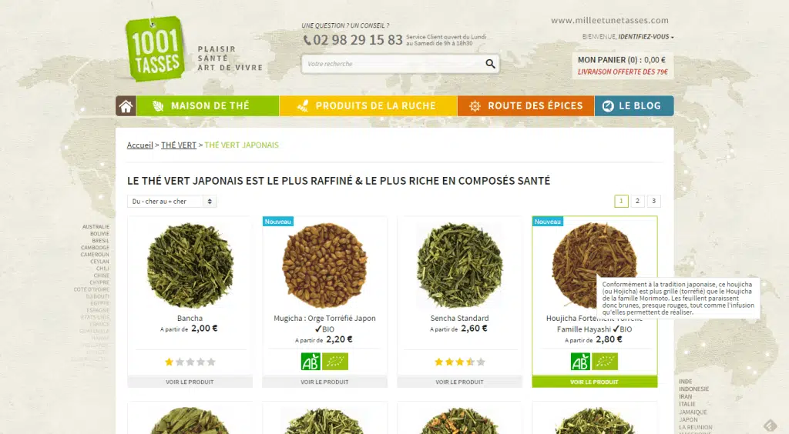Image resolution: width=789 pixels, height=434 pixels.
Task: Go to page 3 of results
Action: pos(654,201)
